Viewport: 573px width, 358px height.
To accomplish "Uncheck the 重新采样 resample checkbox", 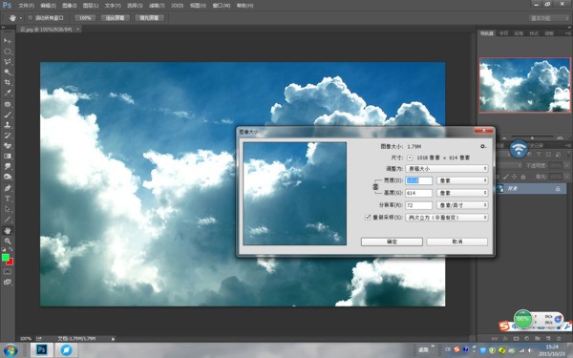I will click(368, 217).
